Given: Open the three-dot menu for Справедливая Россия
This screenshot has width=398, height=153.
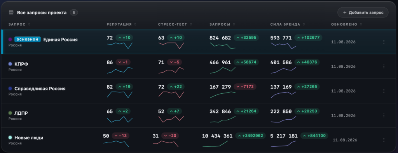Looking at the screenshot, I should tap(384, 91).
